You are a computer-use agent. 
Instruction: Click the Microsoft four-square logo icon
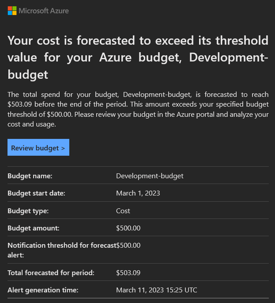(x=12, y=11)
